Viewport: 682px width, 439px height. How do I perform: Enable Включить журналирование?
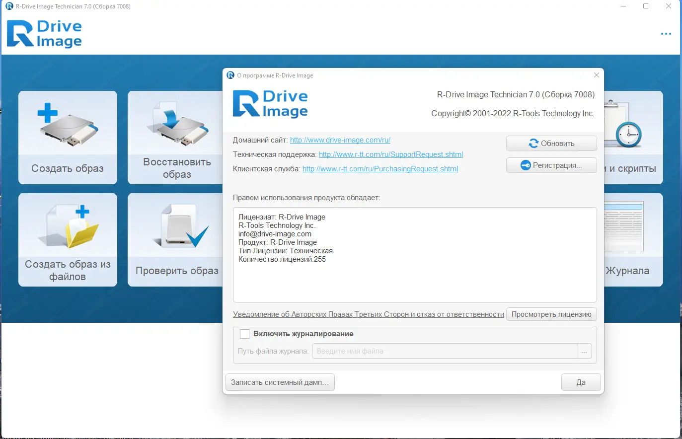pos(244,334)
